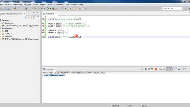
Task: Click console output Pyton Kullanıcı Hatası
Action: [x=54, y=75]
